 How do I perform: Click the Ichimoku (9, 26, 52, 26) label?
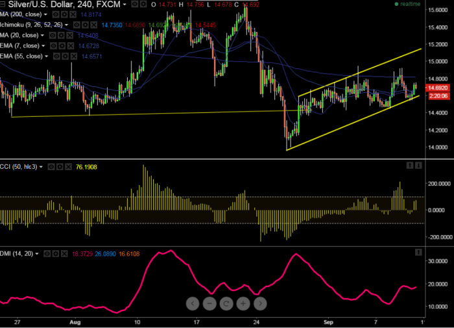[31, 25]
